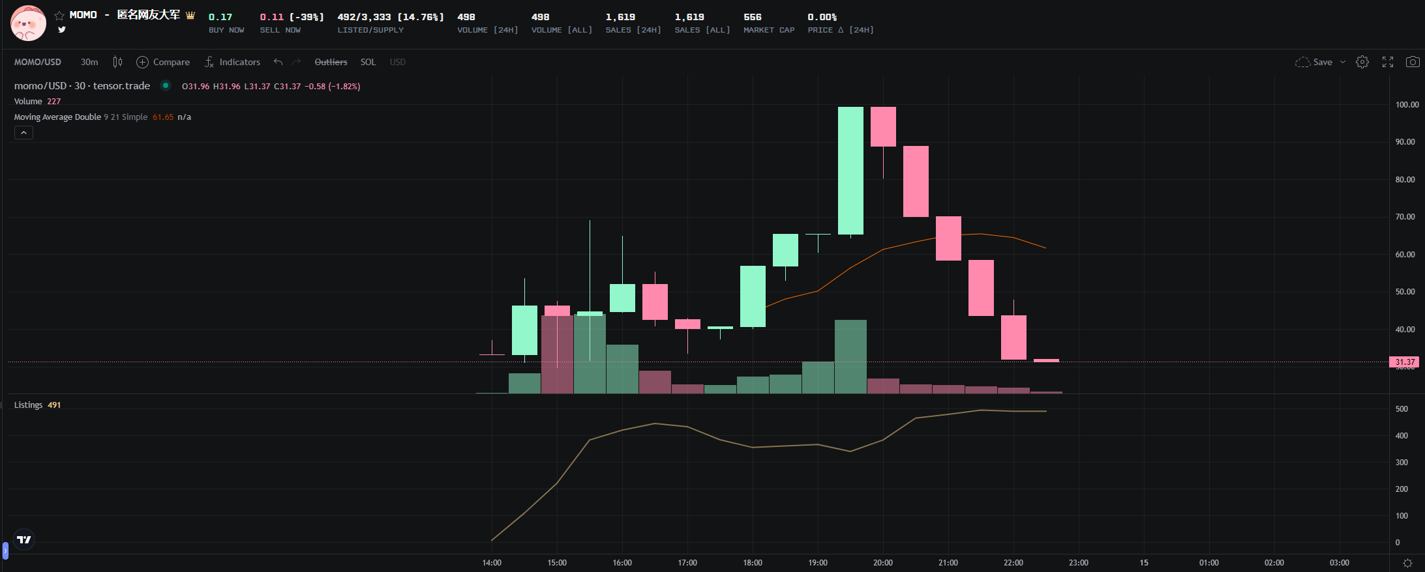Click the Listings 491 pane legend

38,405
